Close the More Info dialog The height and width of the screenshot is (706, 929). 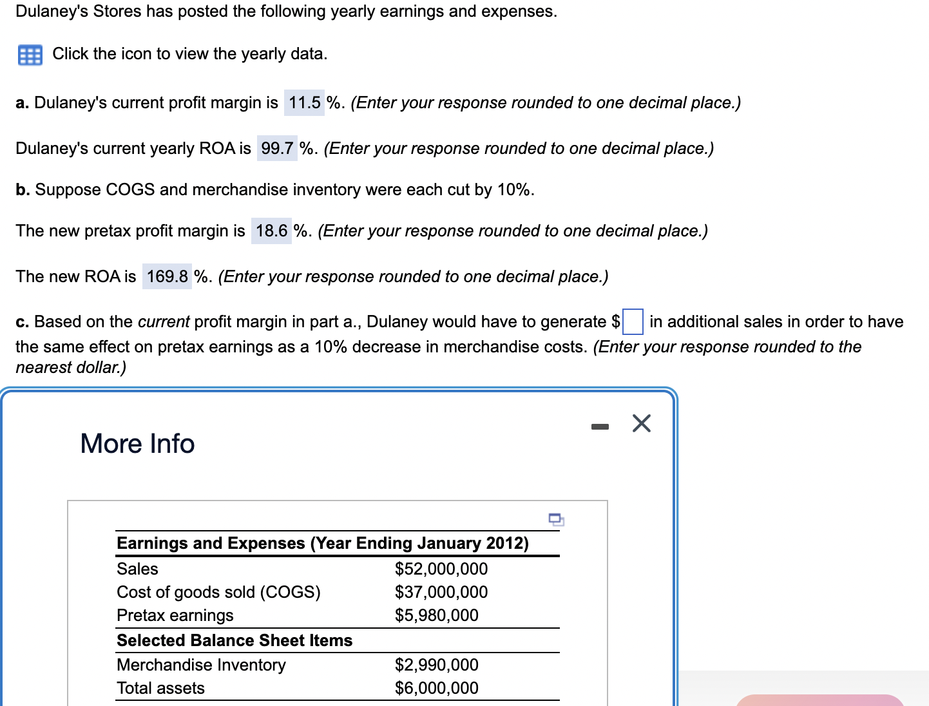click(x=642, y=423)
